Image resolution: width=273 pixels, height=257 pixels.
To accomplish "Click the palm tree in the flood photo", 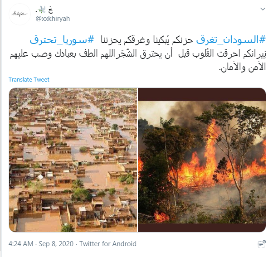I will pyautogui.click(x=78, y=184).
